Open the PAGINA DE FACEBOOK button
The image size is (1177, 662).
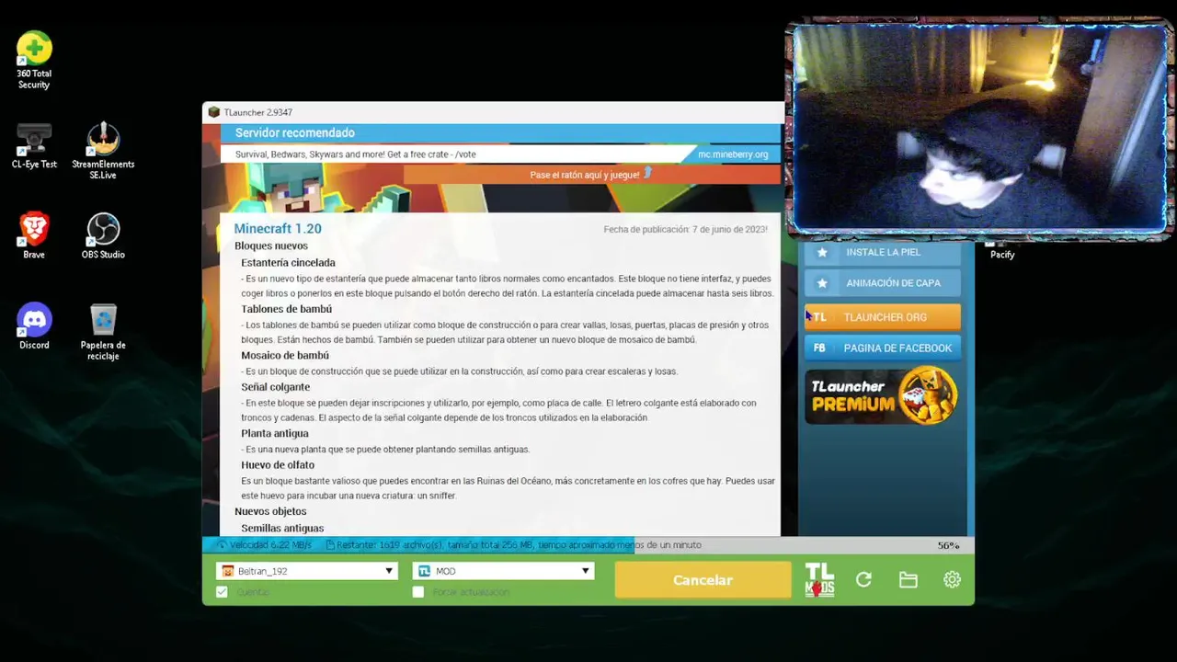883,348
